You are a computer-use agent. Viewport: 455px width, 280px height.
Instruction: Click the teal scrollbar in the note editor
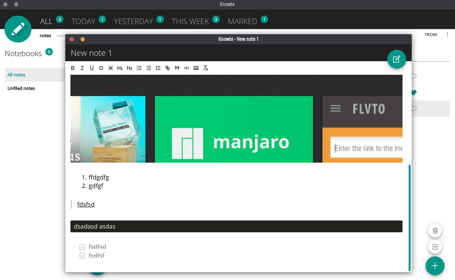tap(410, 217)
